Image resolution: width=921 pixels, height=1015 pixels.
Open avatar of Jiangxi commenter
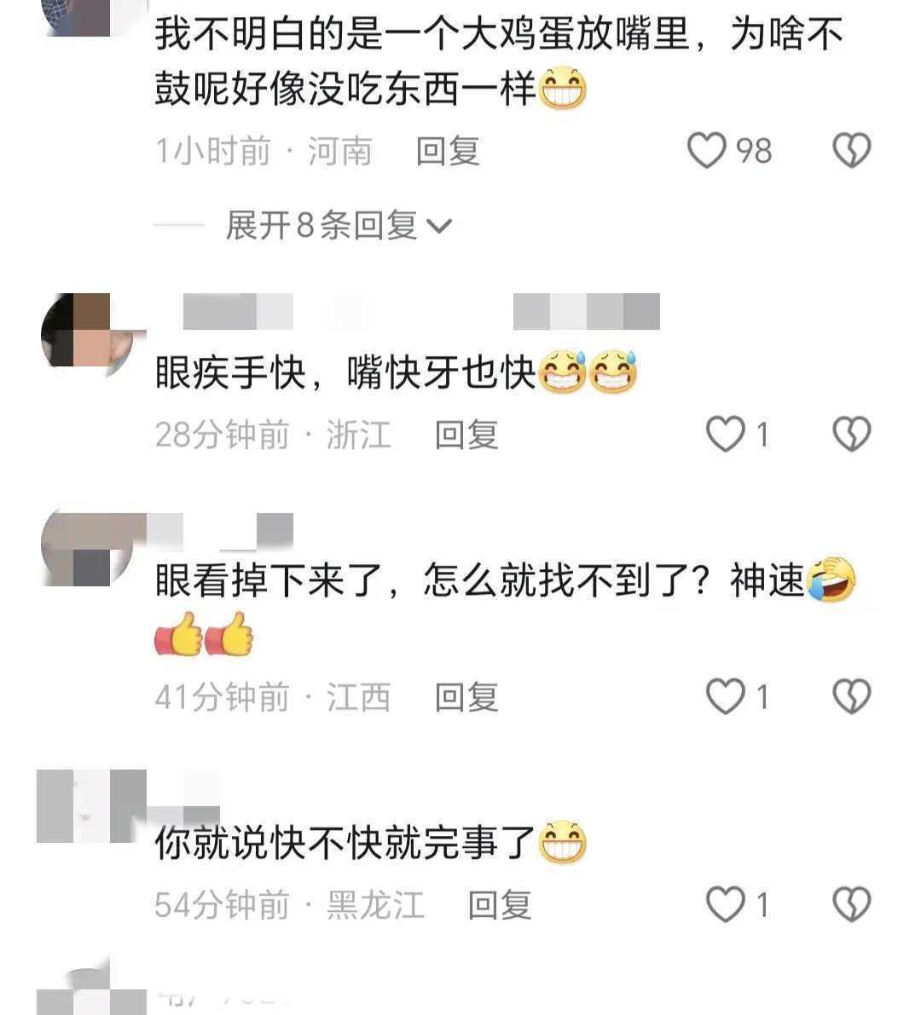(91, 550)
